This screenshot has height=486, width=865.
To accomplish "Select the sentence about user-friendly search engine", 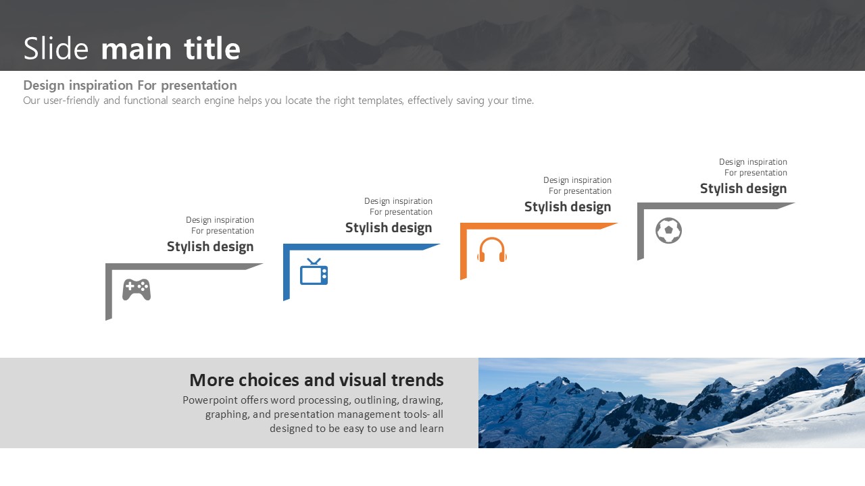I will [x=278, y=101].
